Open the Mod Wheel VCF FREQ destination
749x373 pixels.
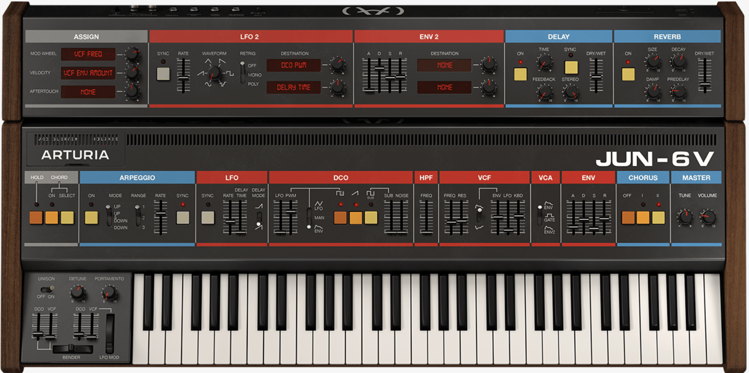click(88, 54)
